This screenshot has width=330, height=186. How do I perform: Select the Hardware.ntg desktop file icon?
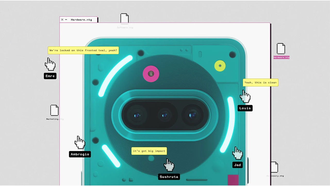[281, 49]
